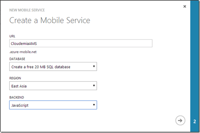Expand the Database dropdown arrow
200x133 pixels.
coord(93,66)
